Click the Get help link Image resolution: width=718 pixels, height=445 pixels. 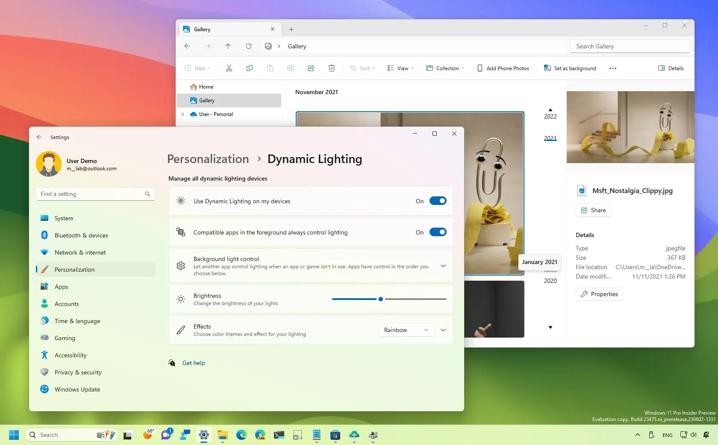pyautogui.click(x=193, y=362)
